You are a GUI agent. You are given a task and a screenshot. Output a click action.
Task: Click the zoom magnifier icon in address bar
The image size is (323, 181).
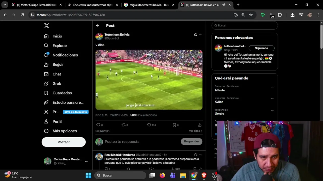[243, 15]
